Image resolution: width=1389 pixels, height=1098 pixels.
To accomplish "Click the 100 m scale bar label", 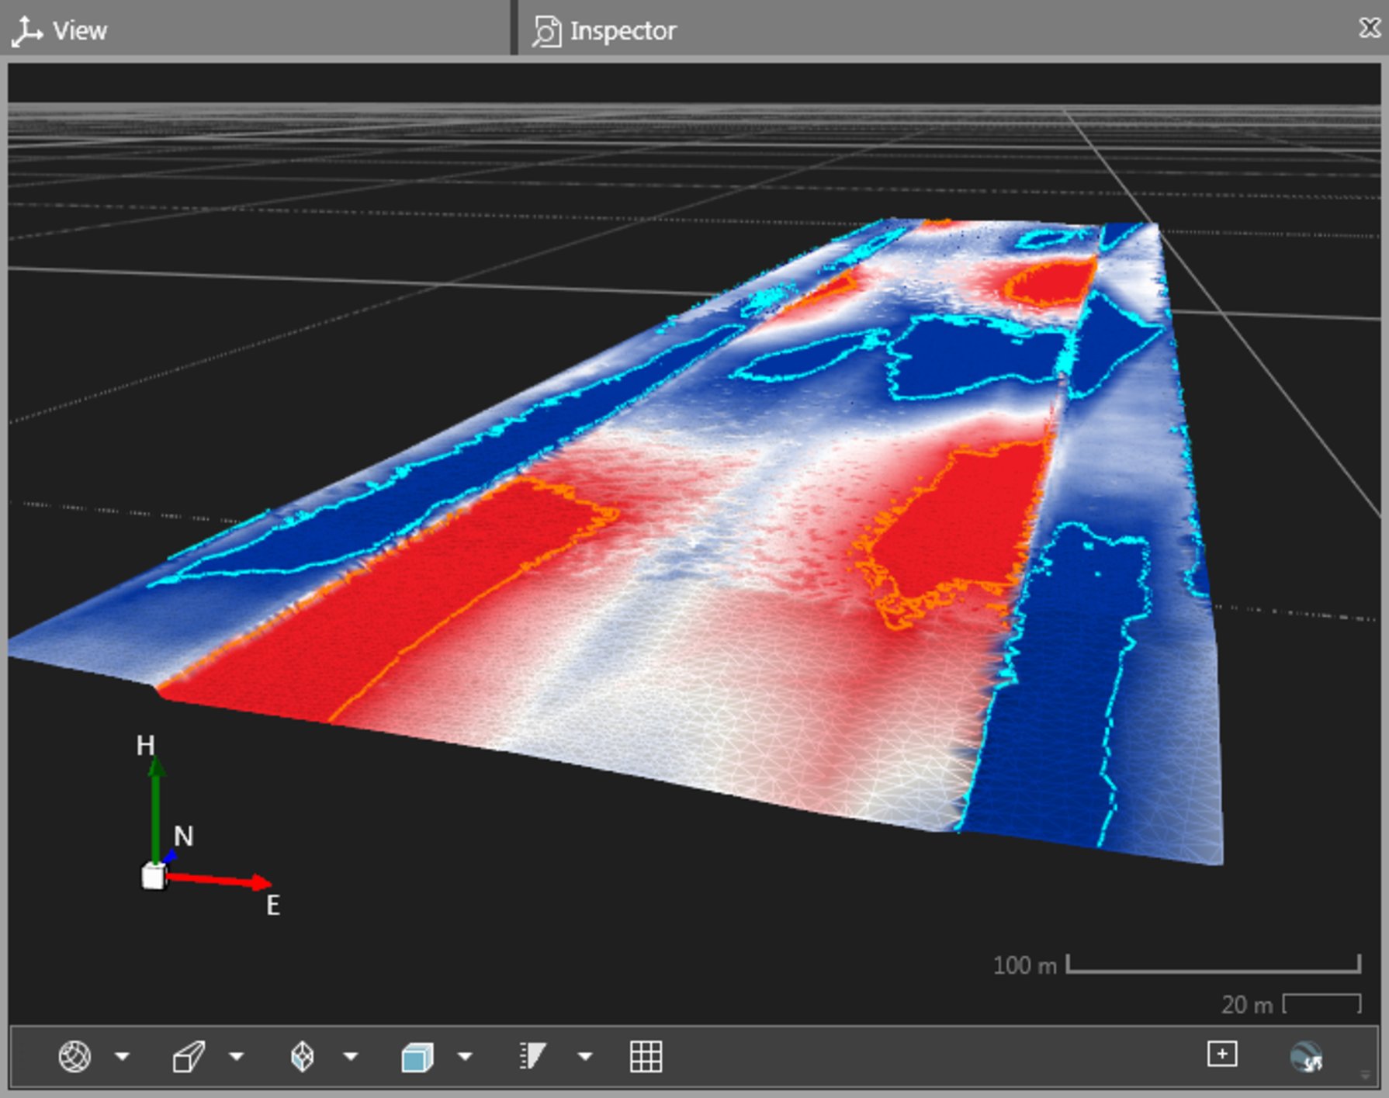I will click(1024, 965).
